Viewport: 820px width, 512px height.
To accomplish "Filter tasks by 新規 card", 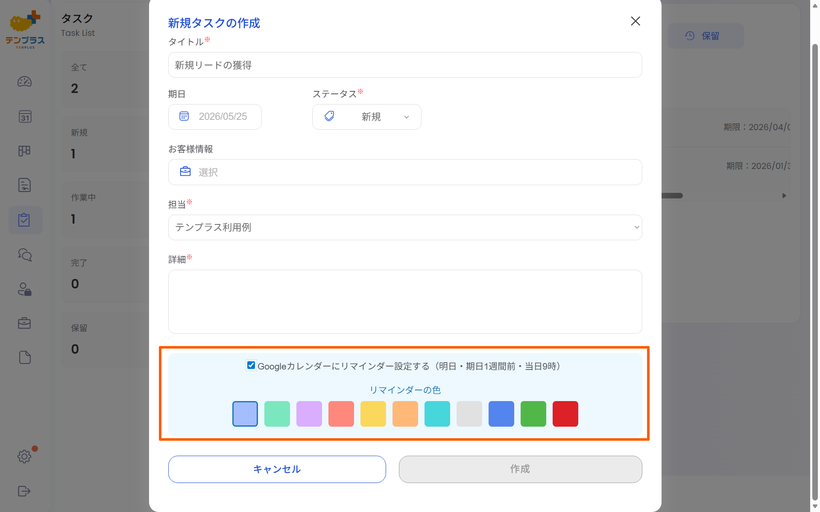I will point(105,144).
